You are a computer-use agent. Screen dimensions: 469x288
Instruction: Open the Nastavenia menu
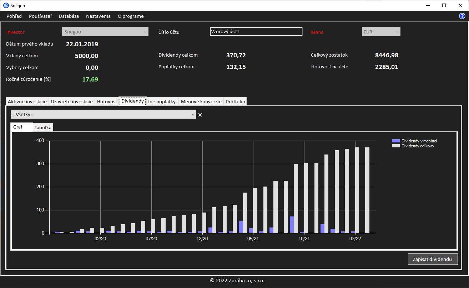tap(98, 16)
